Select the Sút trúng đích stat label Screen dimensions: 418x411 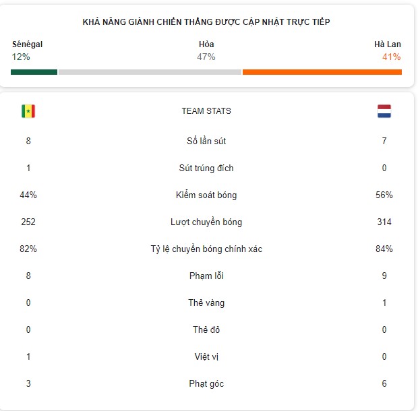(x=206, y=168)
